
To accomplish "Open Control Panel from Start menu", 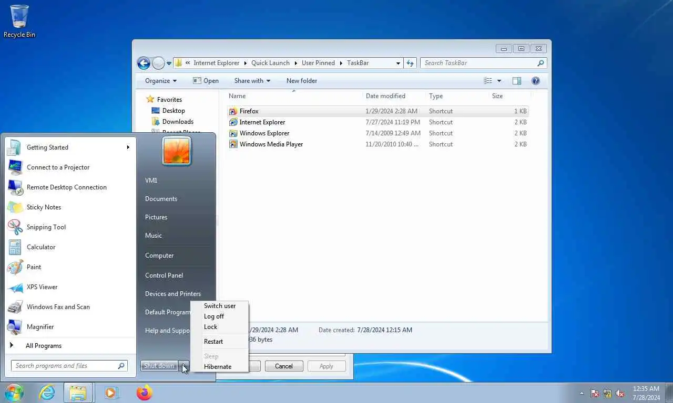I will pos(164,275).
